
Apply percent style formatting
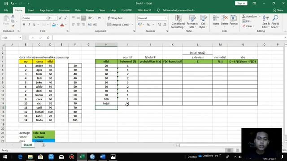[x=148, y=25]
